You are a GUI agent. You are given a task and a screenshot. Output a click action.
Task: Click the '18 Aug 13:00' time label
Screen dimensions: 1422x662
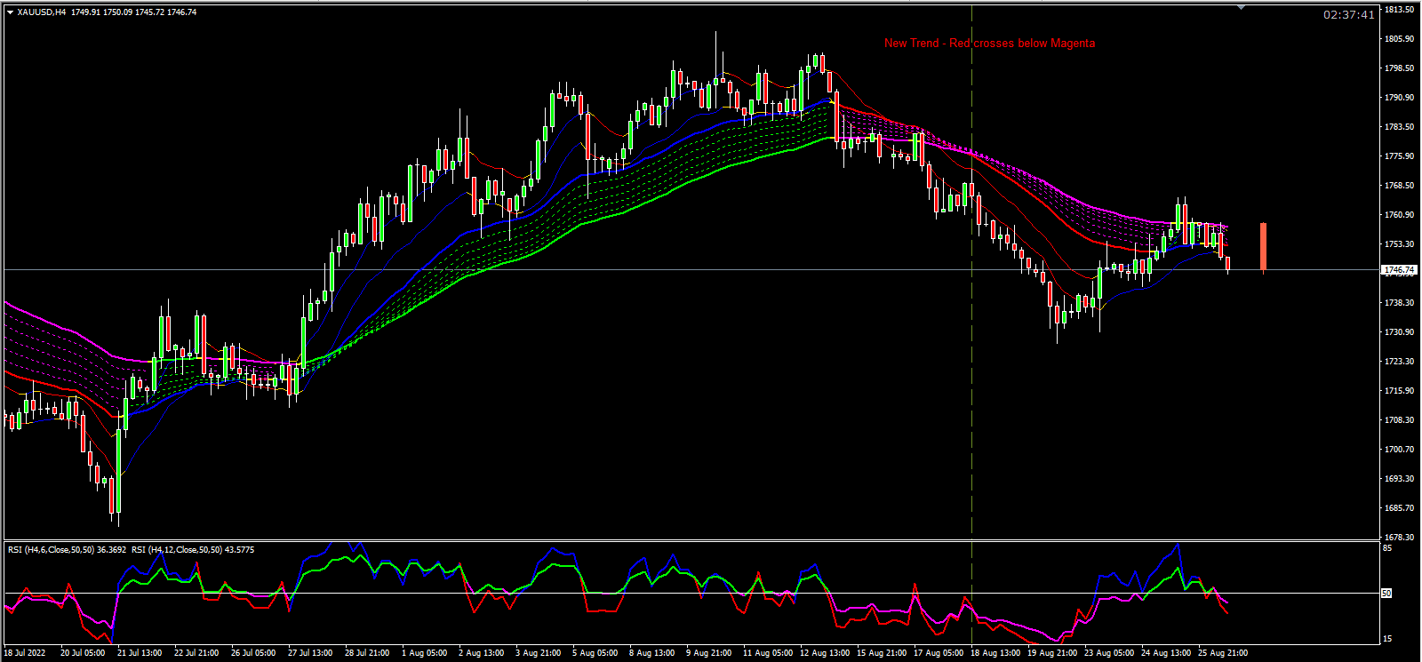click(x=995, y=653)
